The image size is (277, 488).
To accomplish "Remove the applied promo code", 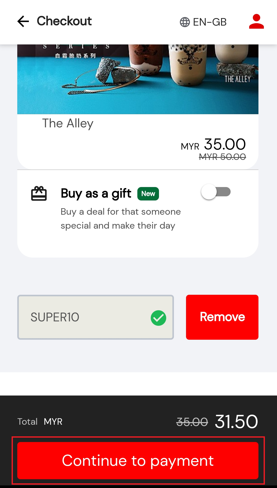I will (x=222, y=317).
